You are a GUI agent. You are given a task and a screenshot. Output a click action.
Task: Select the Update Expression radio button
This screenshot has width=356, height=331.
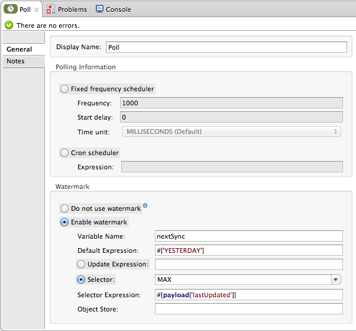pos(81,264)
